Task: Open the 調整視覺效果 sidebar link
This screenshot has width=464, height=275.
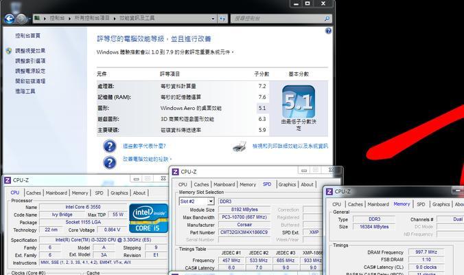Action: pos(30,51)
